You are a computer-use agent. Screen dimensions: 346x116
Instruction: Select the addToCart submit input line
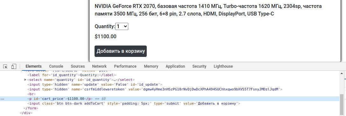tap(134, 103)
